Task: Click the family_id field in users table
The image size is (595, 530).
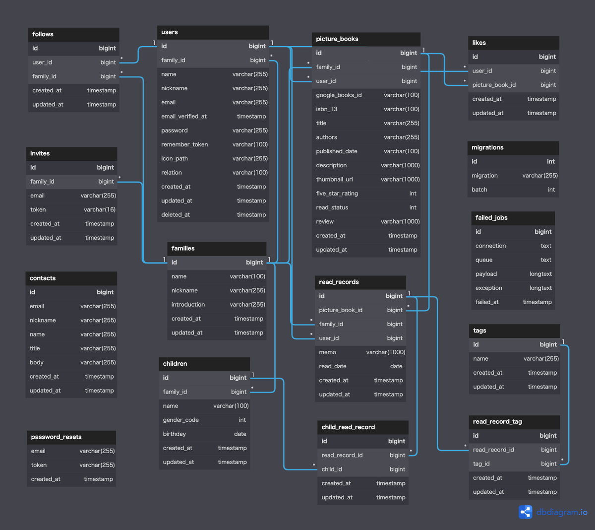Action: (213, 60)
